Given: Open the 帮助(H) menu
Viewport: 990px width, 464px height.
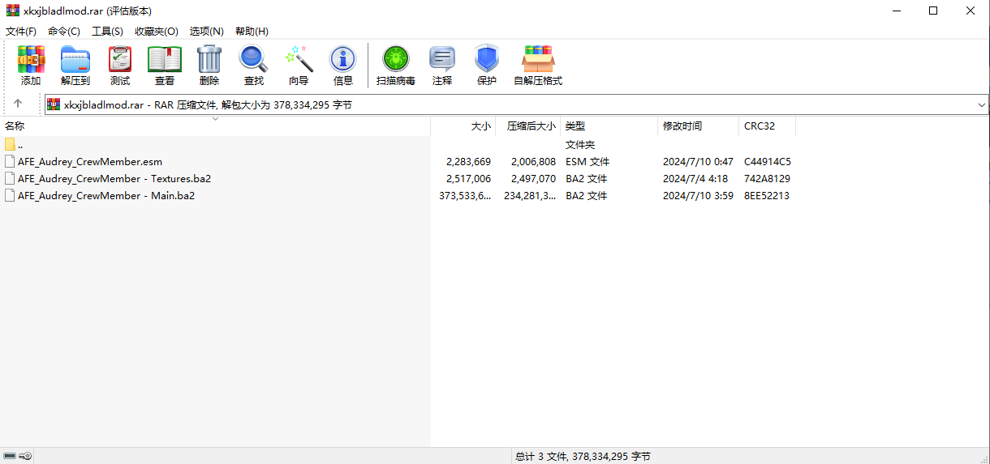Looking at the screenshot, I should [x=252, y=32].
